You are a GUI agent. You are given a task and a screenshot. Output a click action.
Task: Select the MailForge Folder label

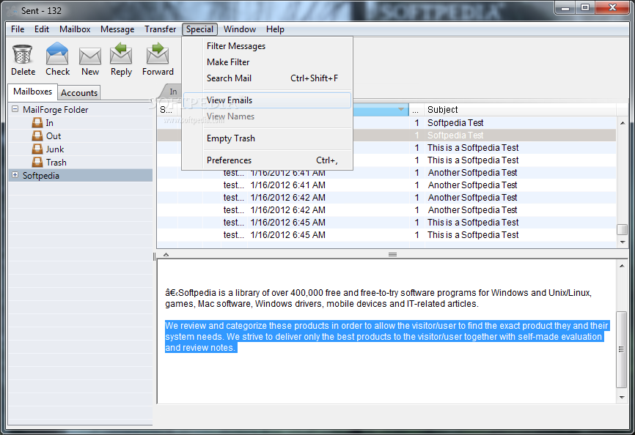click(56, 110)
